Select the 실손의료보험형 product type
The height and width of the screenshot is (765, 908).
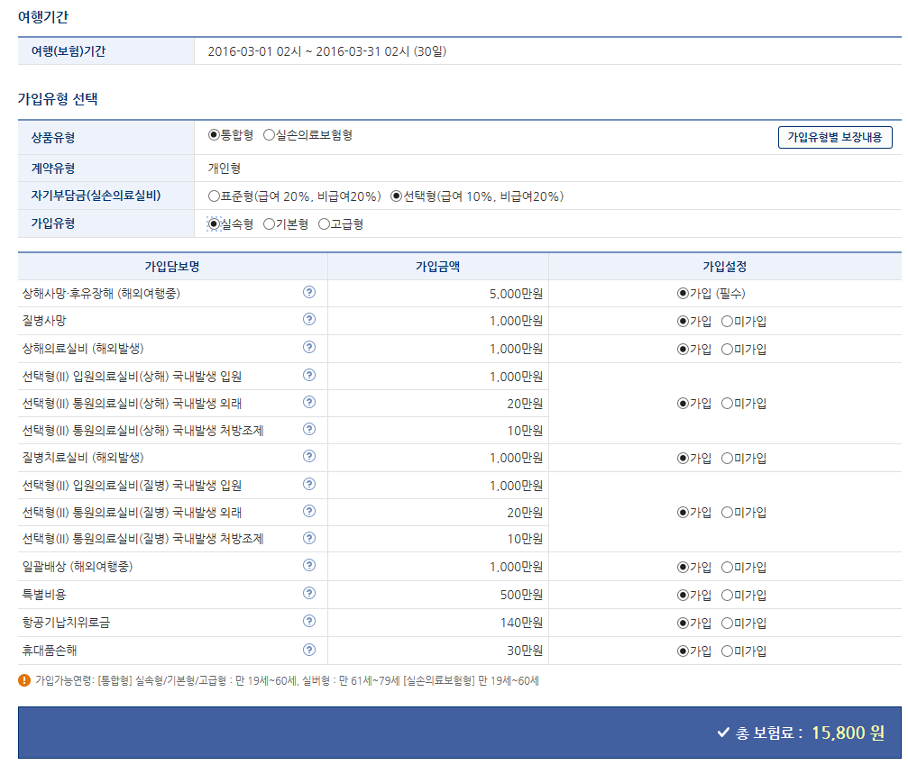click(269, 137)
